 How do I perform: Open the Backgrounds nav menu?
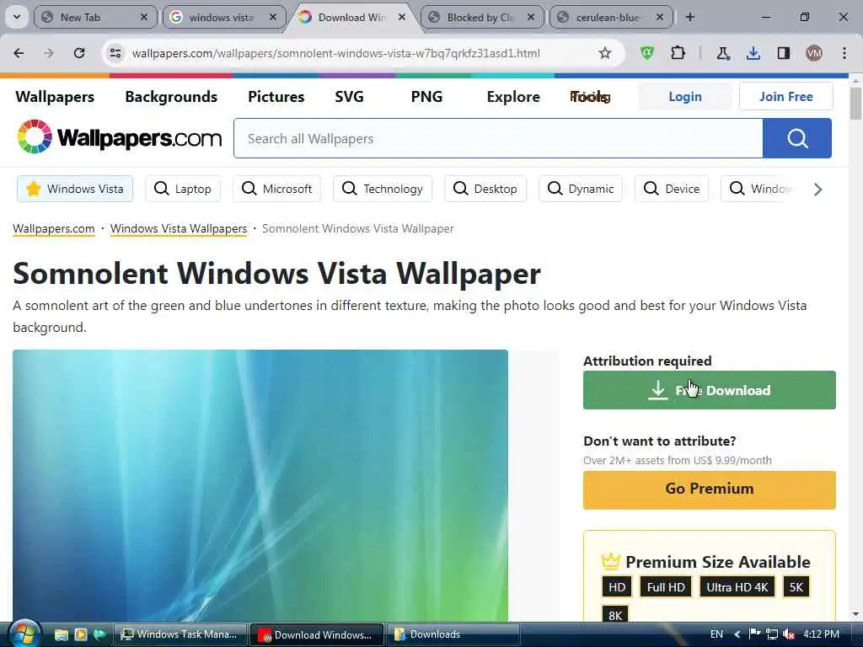tap(171, 97)
